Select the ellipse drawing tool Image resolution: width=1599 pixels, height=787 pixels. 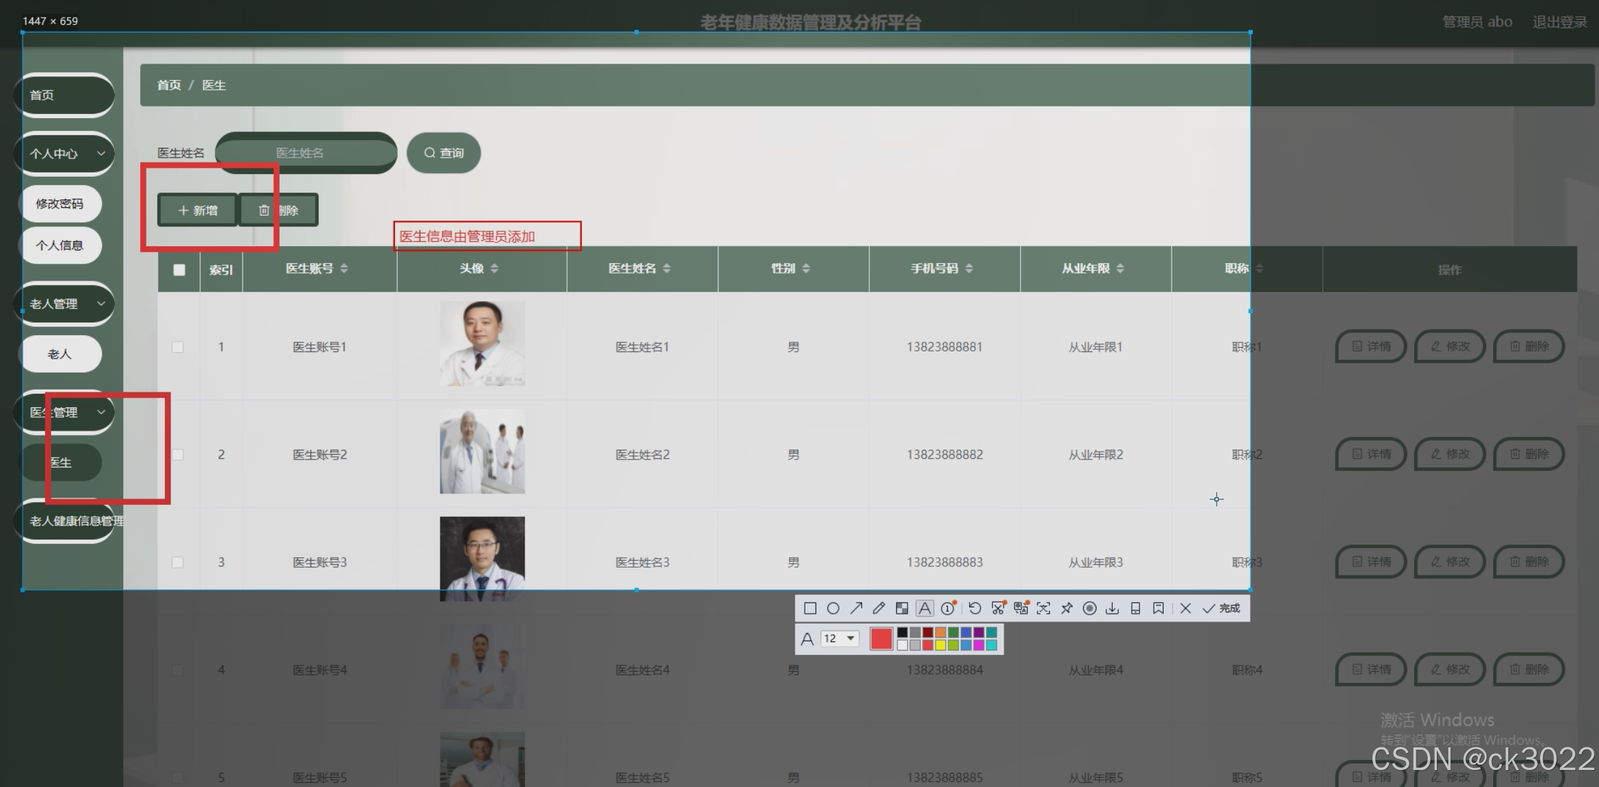[833, 608]
